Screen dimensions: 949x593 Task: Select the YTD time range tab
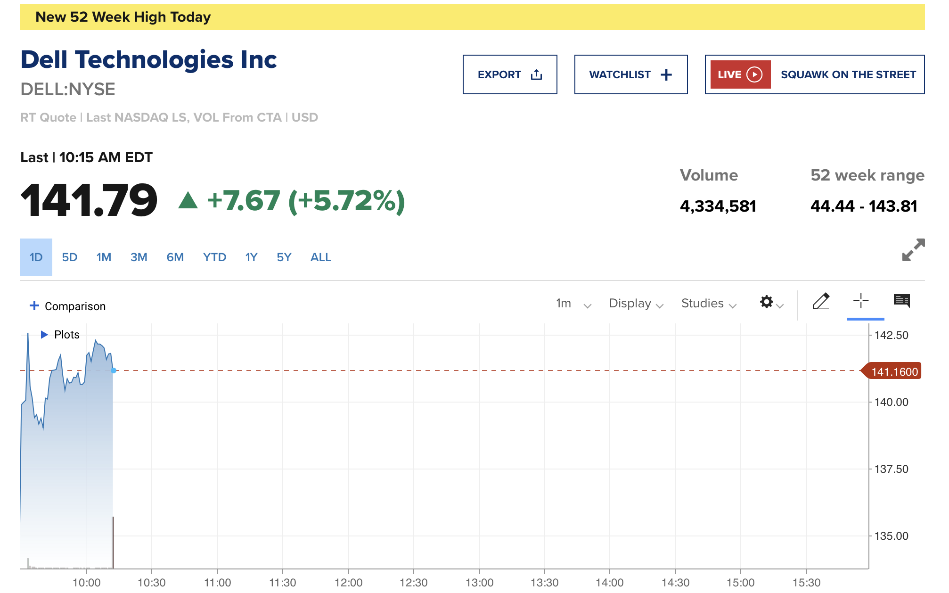click(214, 257)
